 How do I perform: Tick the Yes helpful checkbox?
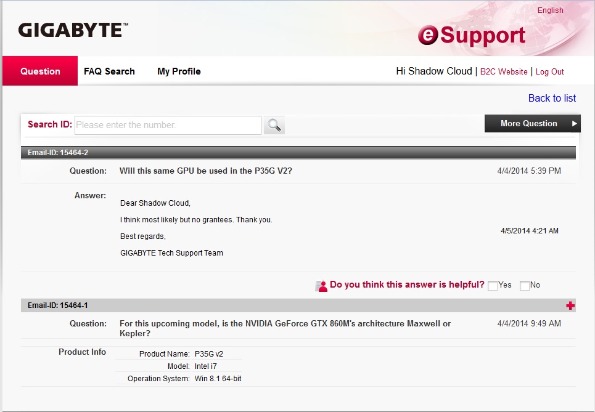(493, 285)
